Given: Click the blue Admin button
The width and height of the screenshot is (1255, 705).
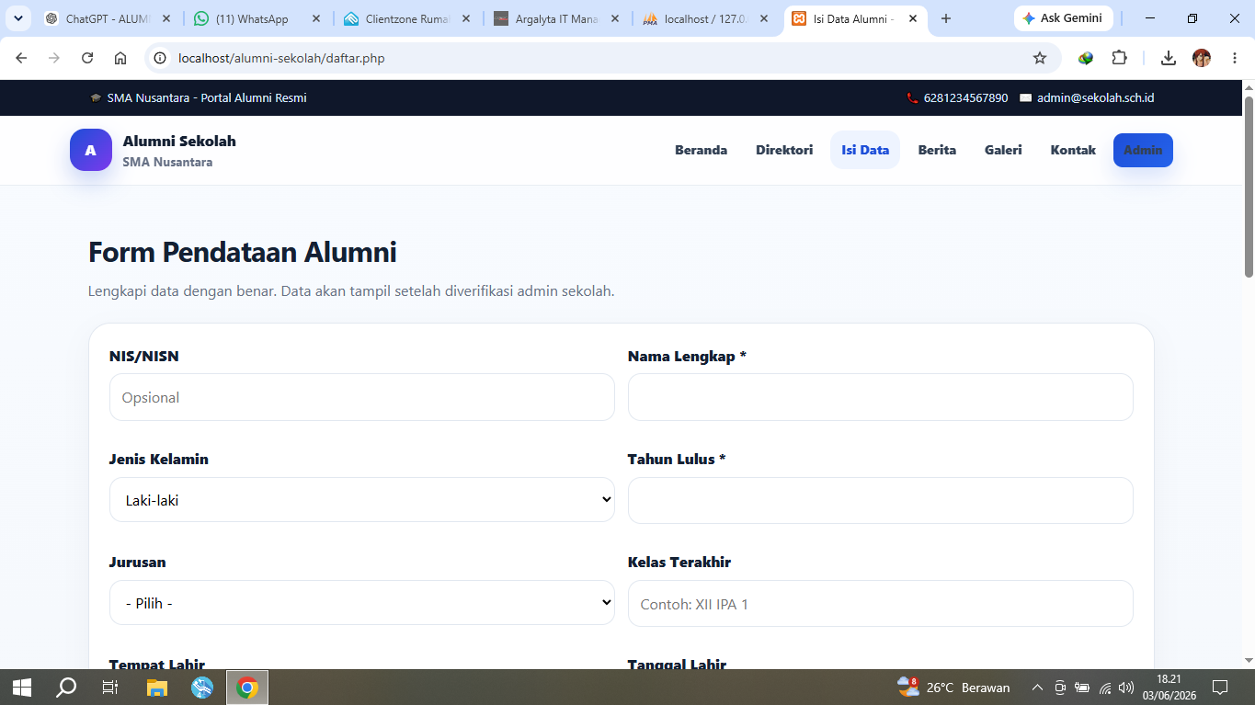Looking at the screenshot, I should (x=1143, y=150).
